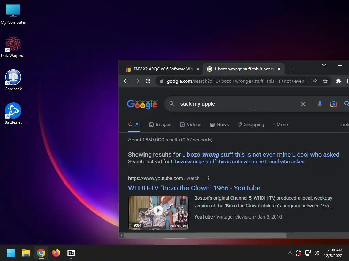Search by image with the camera icon
349x261 pixels.
pos(333,104)
